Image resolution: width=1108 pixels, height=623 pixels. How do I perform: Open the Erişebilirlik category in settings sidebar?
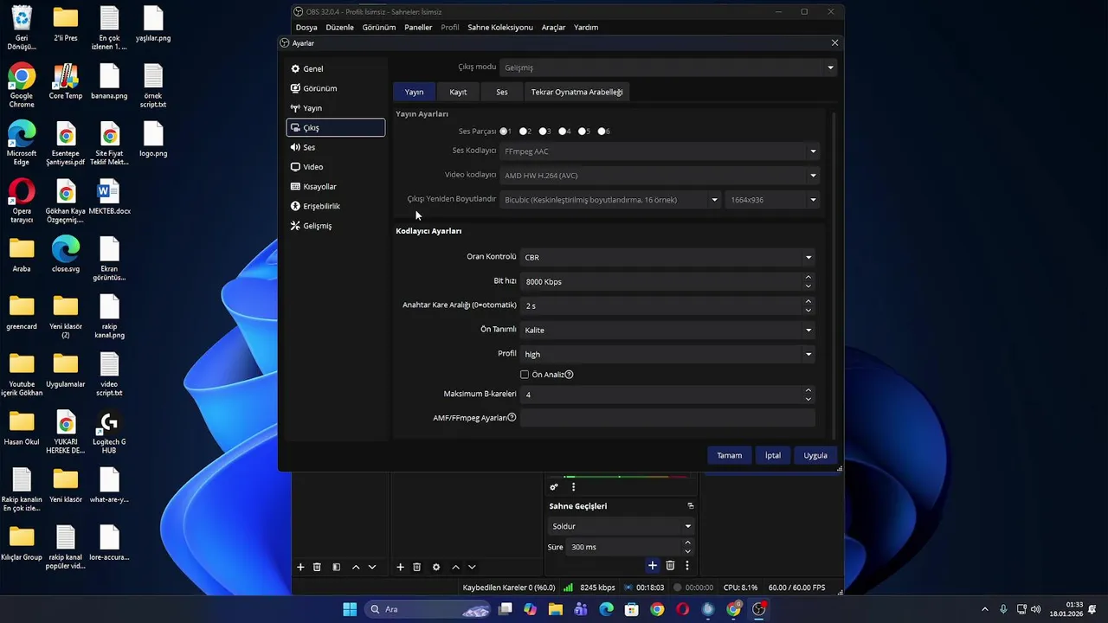click(335, 206)
